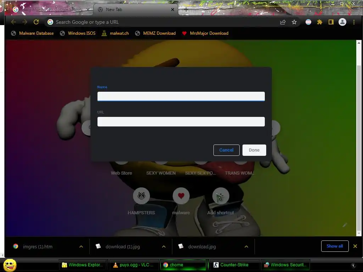
Task: Click the smiley Start button
Action: tap(10, 265)
